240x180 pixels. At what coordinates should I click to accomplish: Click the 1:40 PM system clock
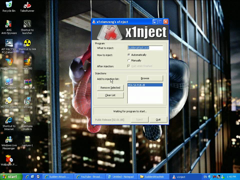(x=231, y=177)
